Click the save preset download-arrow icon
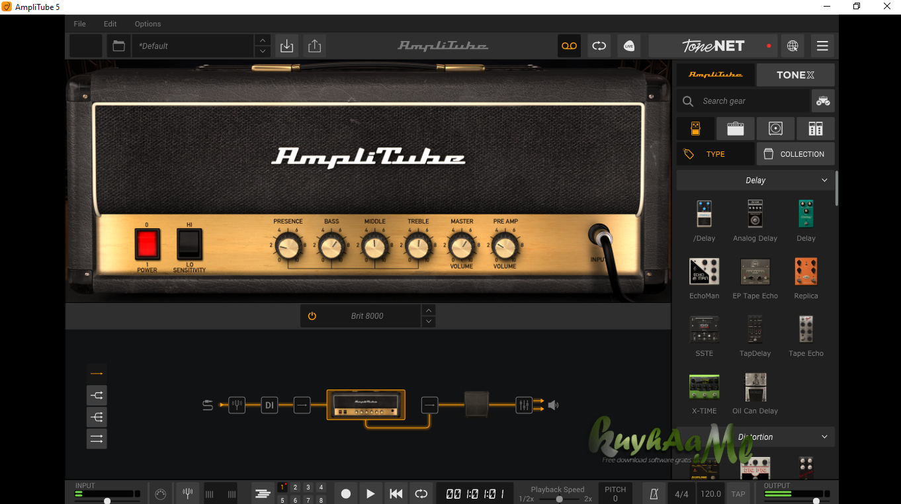This screenshot has height=504, width=901. [x=286, y=46]
